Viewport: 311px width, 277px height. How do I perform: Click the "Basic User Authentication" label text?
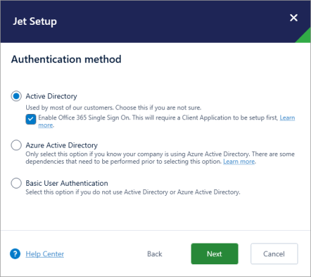coord(66,183)
